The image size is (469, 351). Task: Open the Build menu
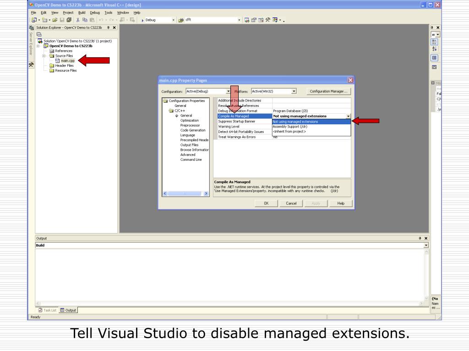click(82, 12)
